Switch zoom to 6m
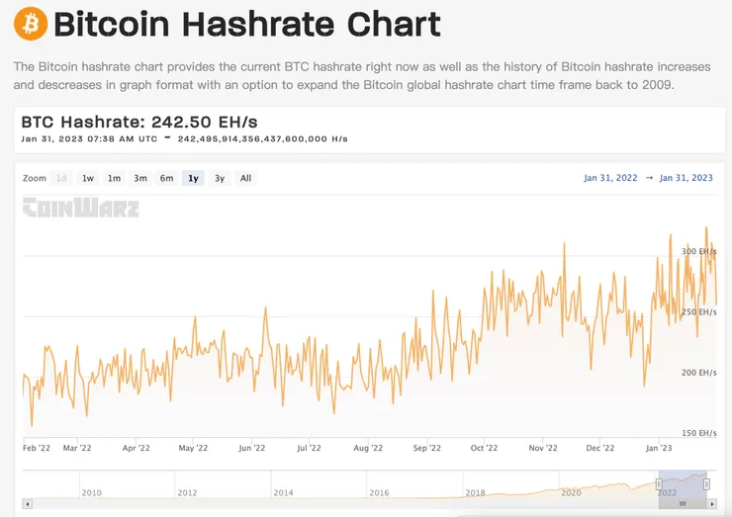This screenshot has height=517, width=732. tap(167, 179)
